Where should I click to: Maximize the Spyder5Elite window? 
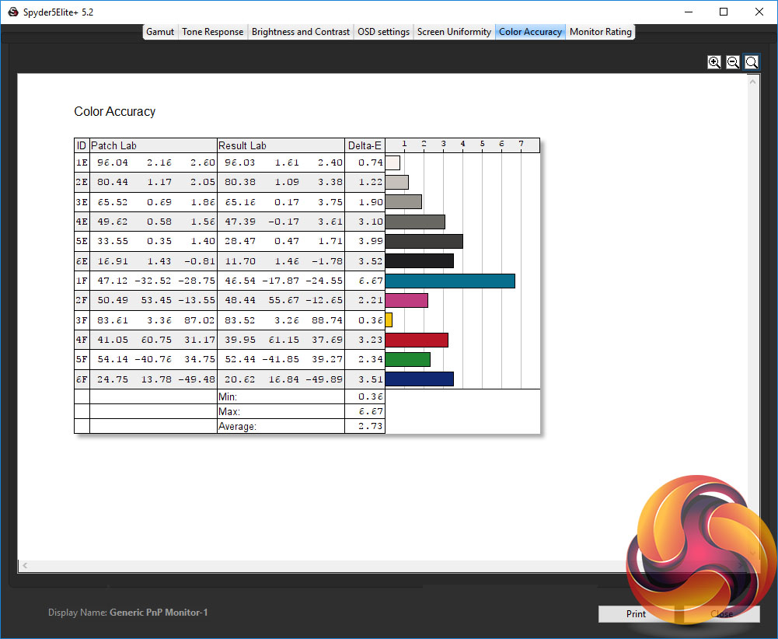coord(724,12)
